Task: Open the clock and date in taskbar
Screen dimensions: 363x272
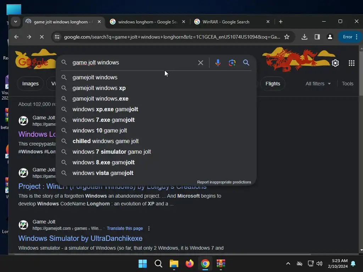Action: (x=338, y=263)
